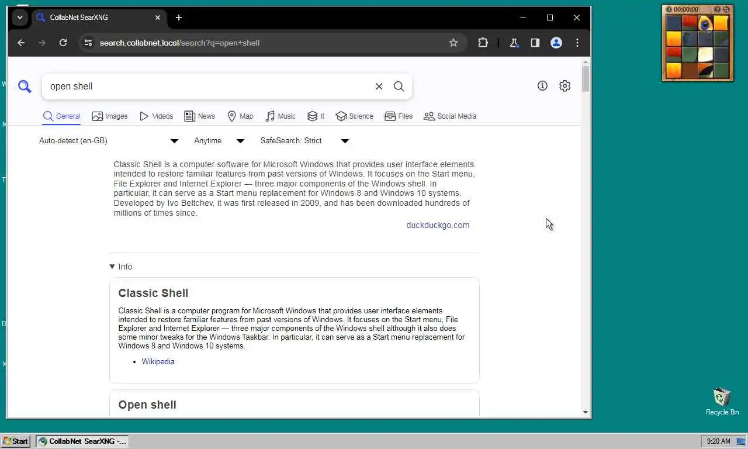Click the system tray icon next to clock
Screen dimensions: 748x449
[x=740, y=441]
